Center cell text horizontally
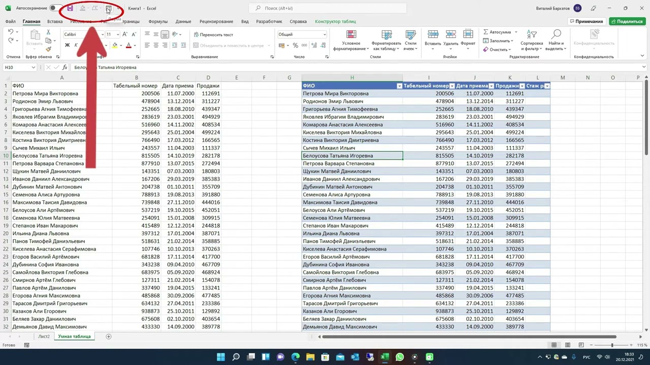Screen dimensions: 650x365 (156, 45)
